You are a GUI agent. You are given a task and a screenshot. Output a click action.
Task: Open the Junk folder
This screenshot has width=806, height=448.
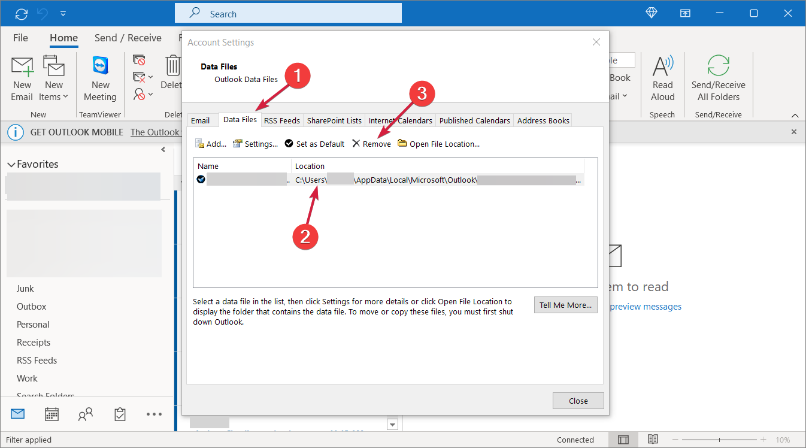pos(25,289)
